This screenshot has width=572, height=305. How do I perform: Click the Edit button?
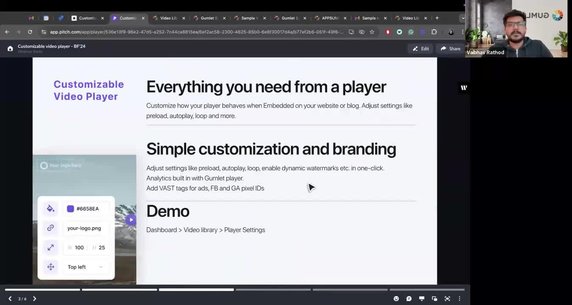click(421, 49)
